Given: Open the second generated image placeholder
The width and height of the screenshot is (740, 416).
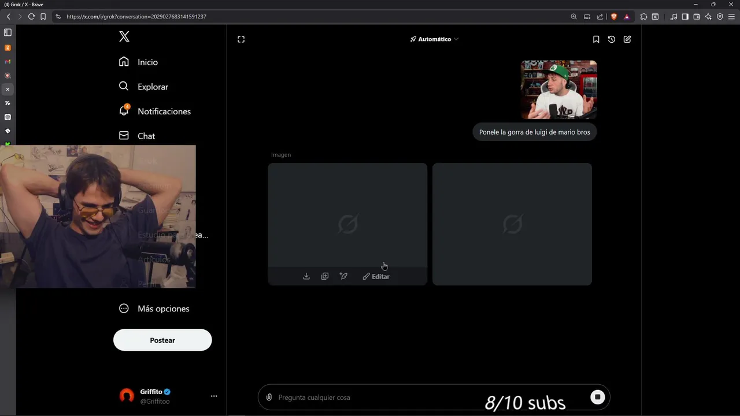Looking at the screenshot, I should tap(512, 224).
